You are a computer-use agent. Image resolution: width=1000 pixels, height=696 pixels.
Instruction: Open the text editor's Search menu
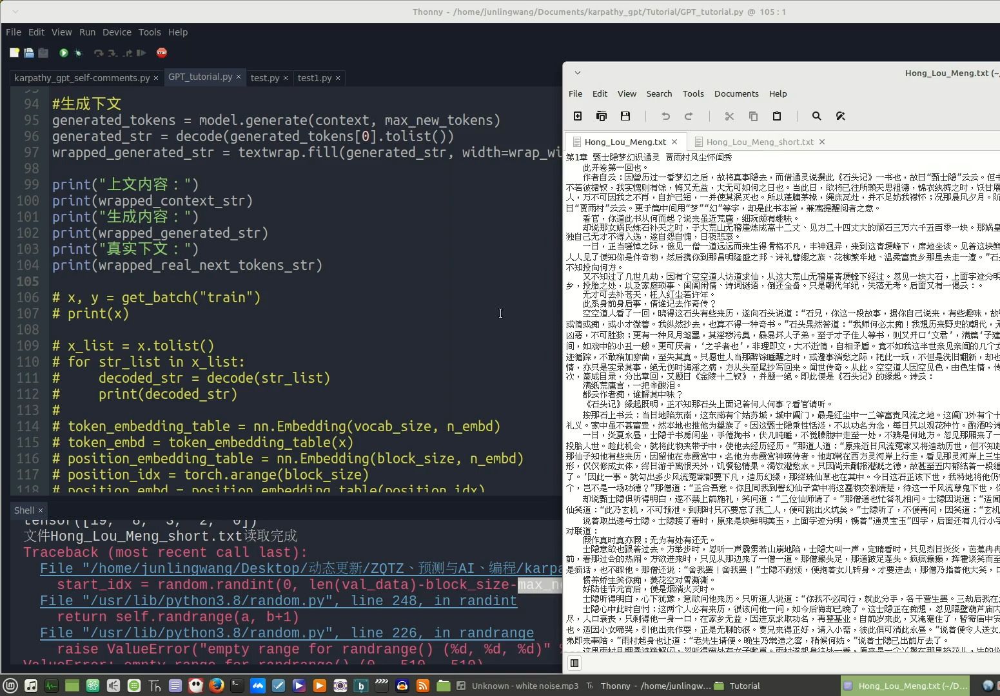pyautogui.click(x=659, y=93)
